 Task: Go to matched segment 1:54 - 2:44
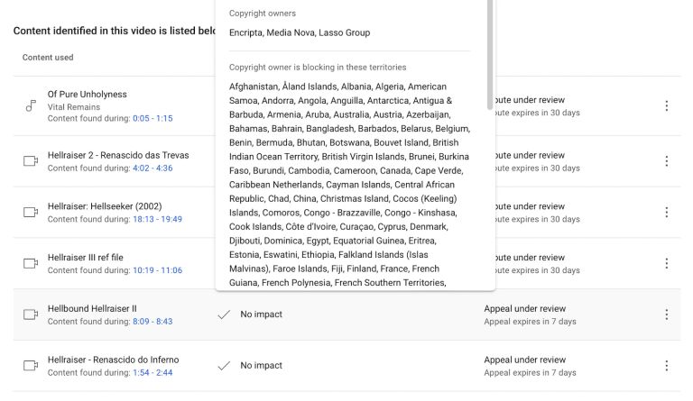(x=152, y=372)
